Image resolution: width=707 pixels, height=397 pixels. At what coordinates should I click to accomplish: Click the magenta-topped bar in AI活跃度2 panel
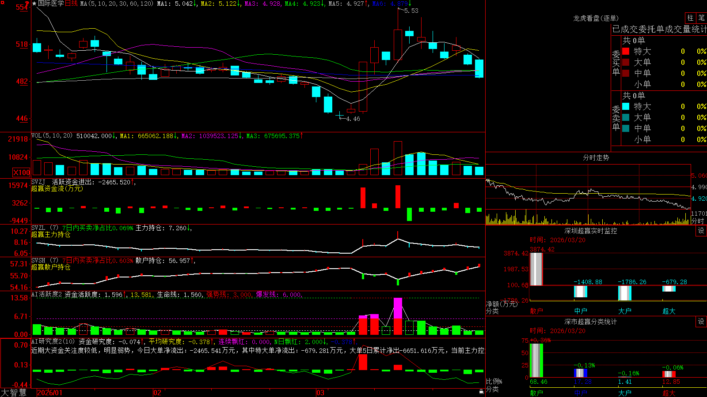coord(398,316)
